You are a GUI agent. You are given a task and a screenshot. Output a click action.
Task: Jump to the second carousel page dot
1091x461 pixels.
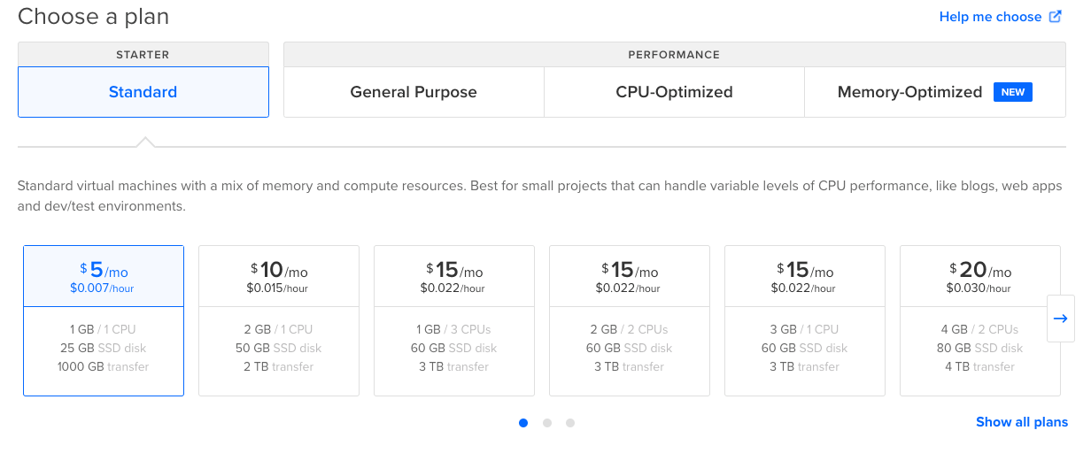tap(547, 423)
